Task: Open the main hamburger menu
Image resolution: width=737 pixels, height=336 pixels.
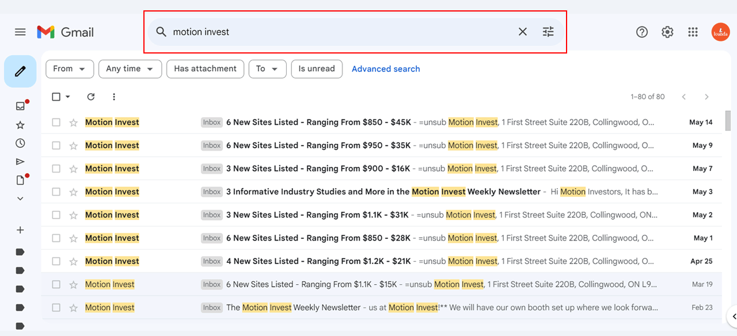Action: (x=20, y=32)
